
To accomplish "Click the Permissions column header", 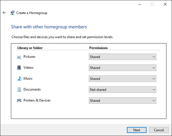I will [x=98, y=48].
